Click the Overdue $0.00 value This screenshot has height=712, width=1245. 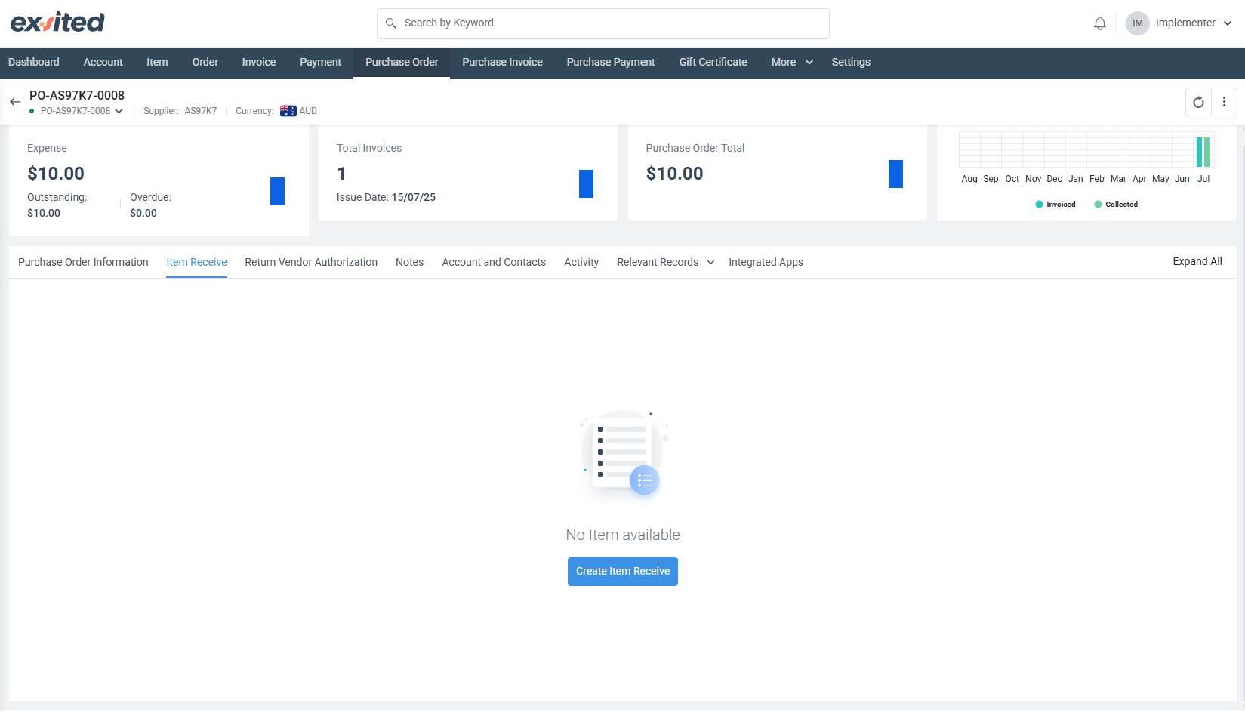[143, 213]
